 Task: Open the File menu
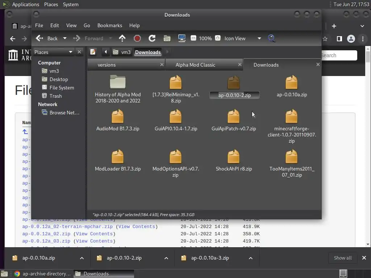click(39, 25)
